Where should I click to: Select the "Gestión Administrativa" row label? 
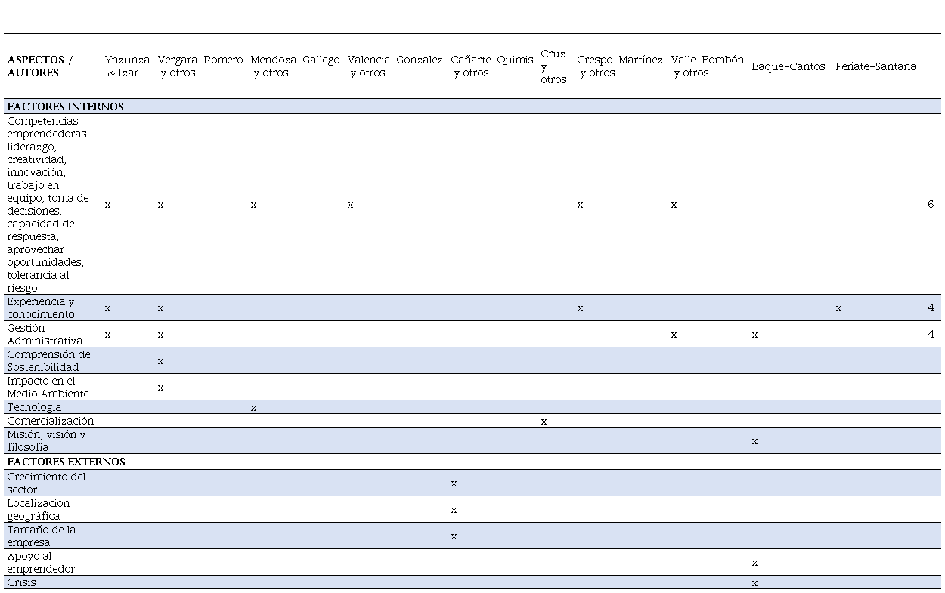tap(45, 334)
